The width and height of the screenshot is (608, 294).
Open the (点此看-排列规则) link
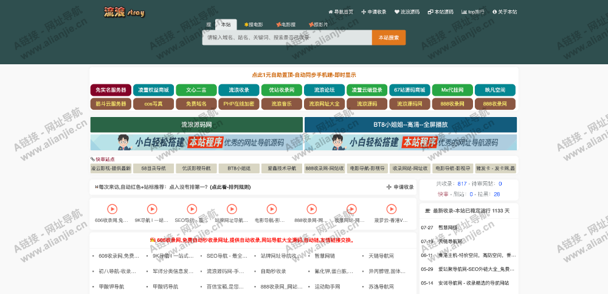click(x=230, y=187)
